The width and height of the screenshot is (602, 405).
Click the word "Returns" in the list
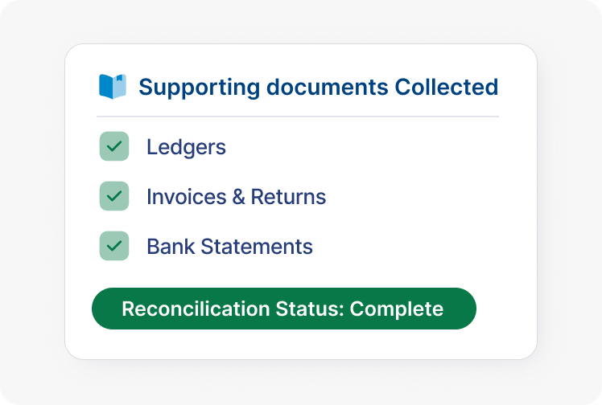click(288, 197)
